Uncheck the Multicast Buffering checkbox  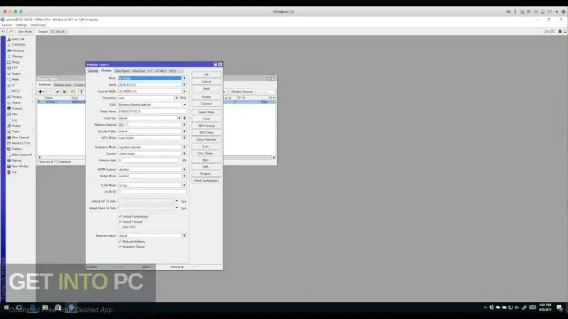pos(120,241)
